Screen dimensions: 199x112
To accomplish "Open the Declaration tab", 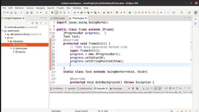I will [x=85, y=88].
